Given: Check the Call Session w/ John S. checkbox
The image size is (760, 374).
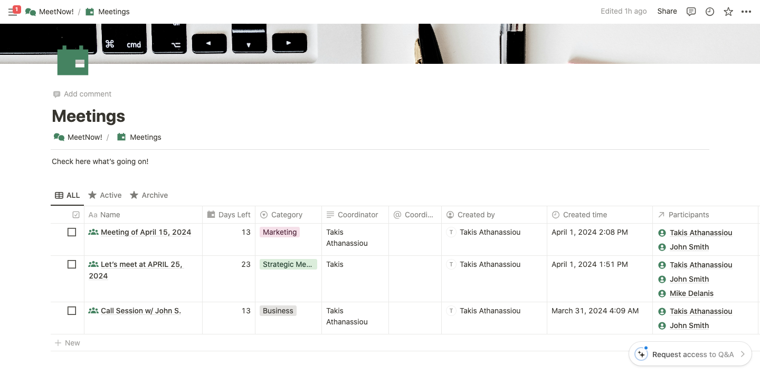Looking at the screenshot, I should coord(72,311).
